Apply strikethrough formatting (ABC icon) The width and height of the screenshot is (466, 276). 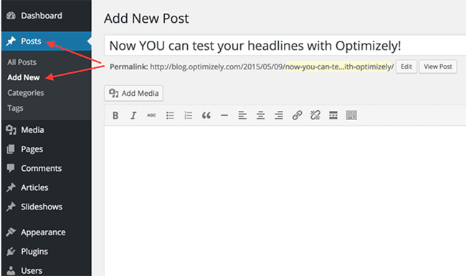[x=151, y=115]
